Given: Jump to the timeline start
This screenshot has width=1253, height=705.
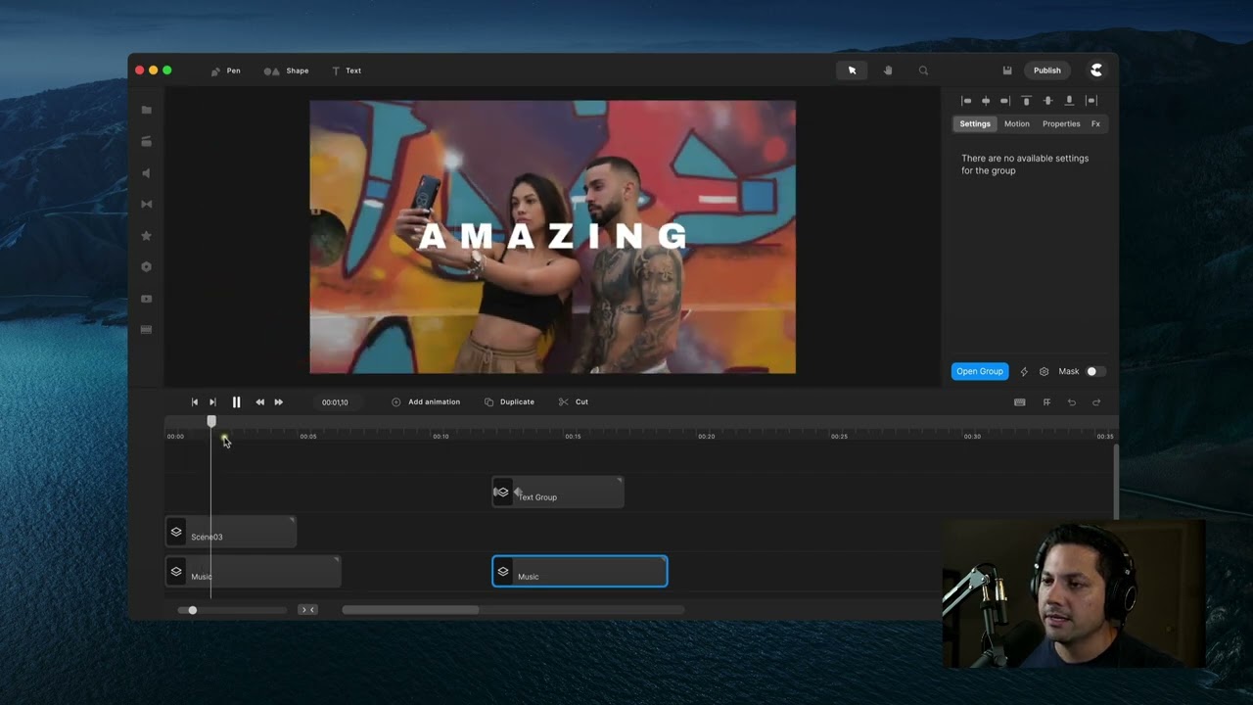Looking at the screenshot, I should 194,402.
